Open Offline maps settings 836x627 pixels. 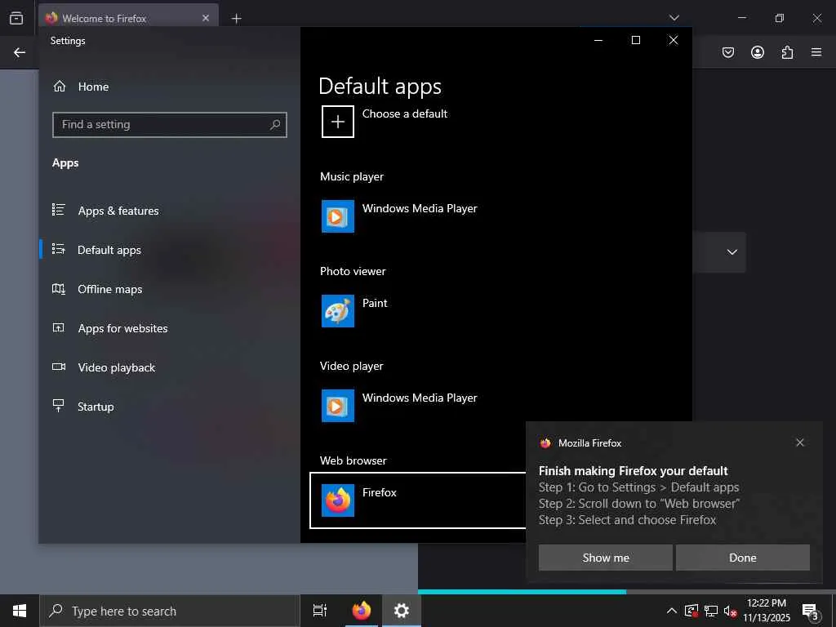(110, 289)
